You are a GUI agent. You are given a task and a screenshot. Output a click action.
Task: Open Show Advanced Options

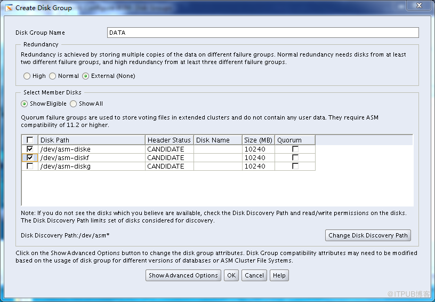(183, 276)
